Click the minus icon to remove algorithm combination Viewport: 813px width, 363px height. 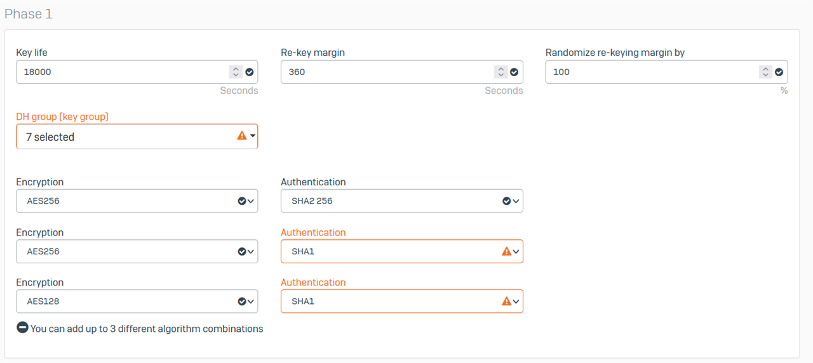22,328
